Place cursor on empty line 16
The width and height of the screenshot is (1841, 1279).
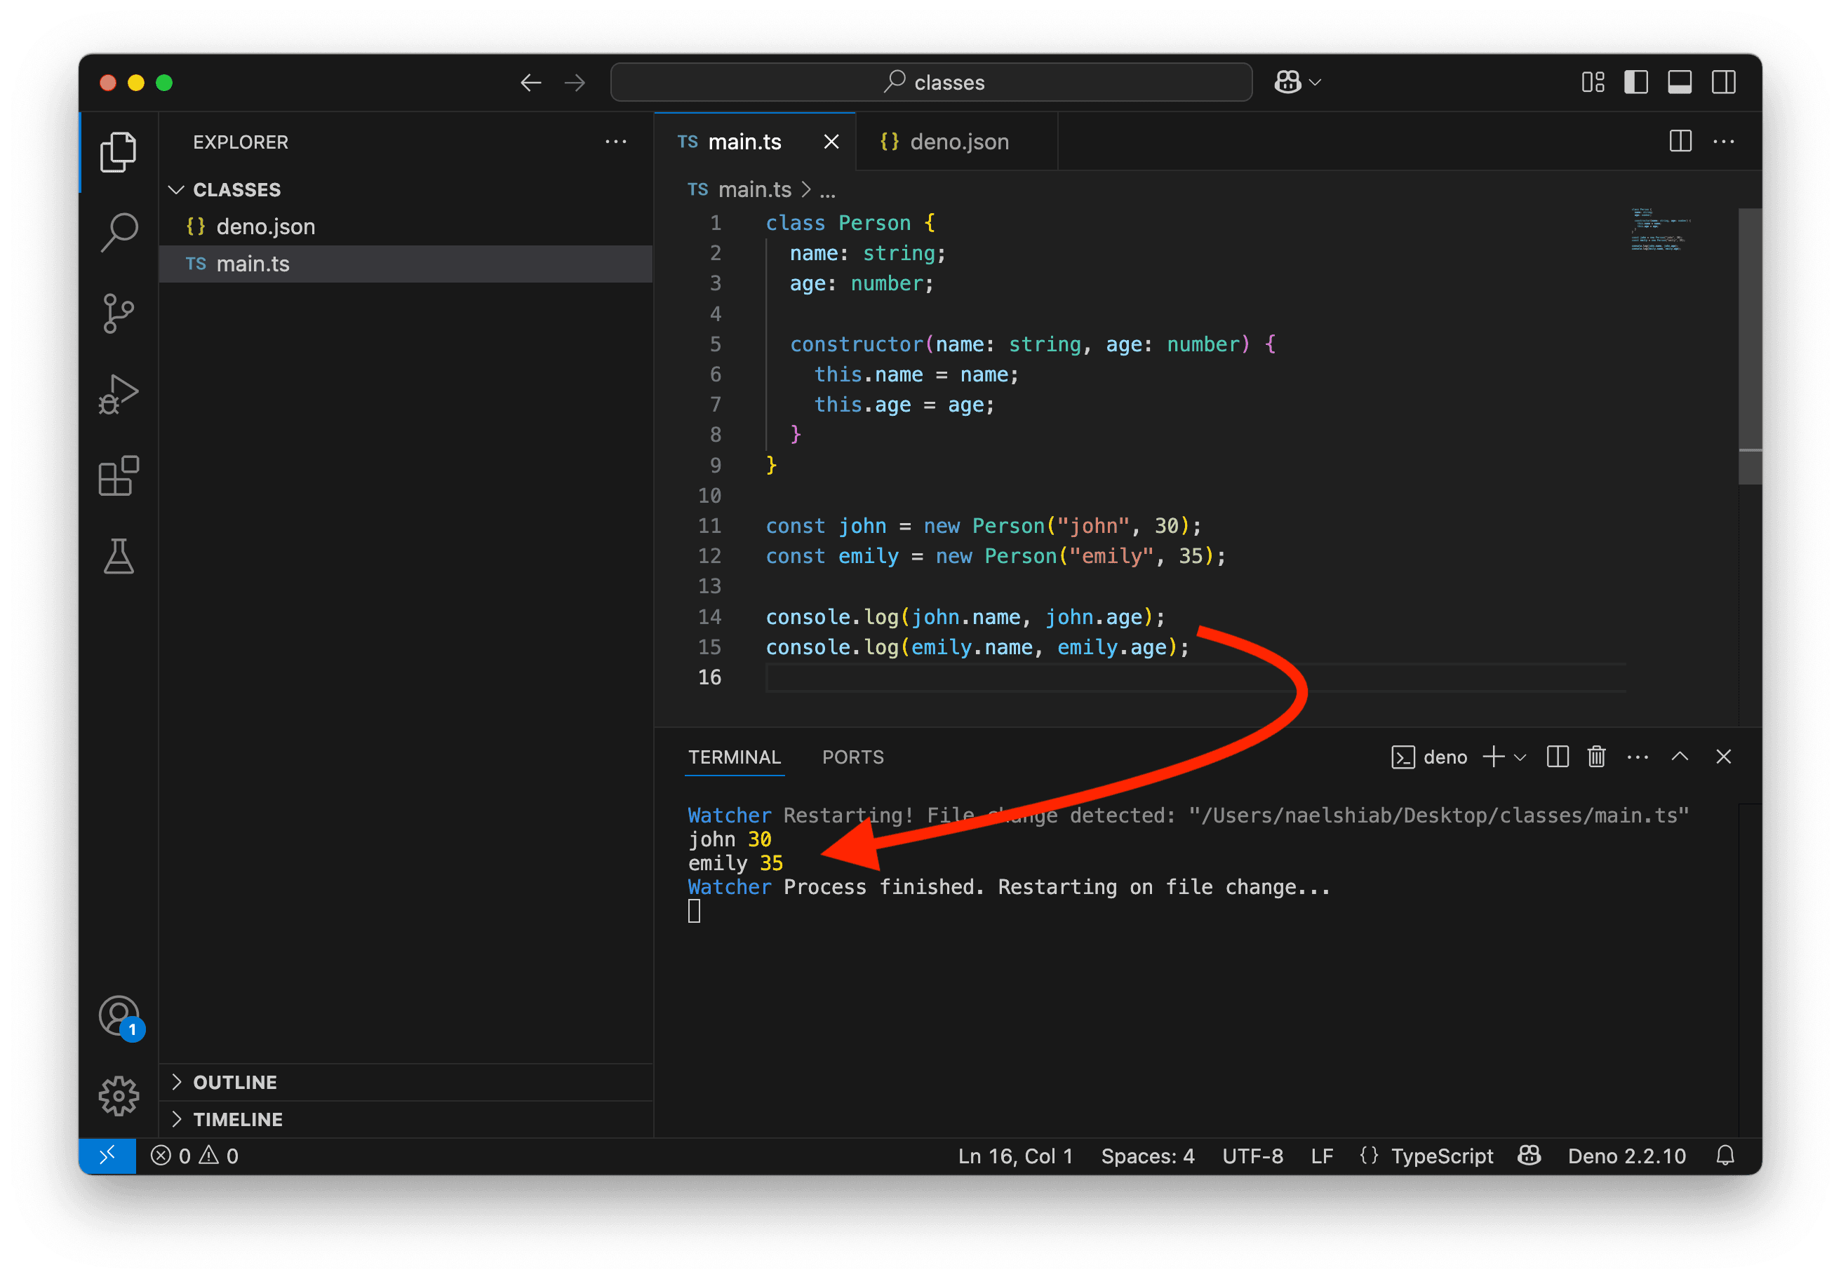point(1195,677)
